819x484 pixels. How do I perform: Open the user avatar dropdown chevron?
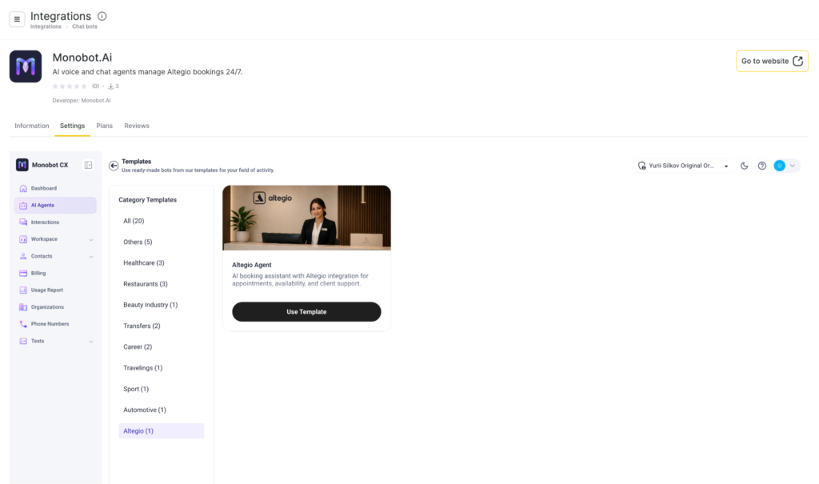coord(793,166)
